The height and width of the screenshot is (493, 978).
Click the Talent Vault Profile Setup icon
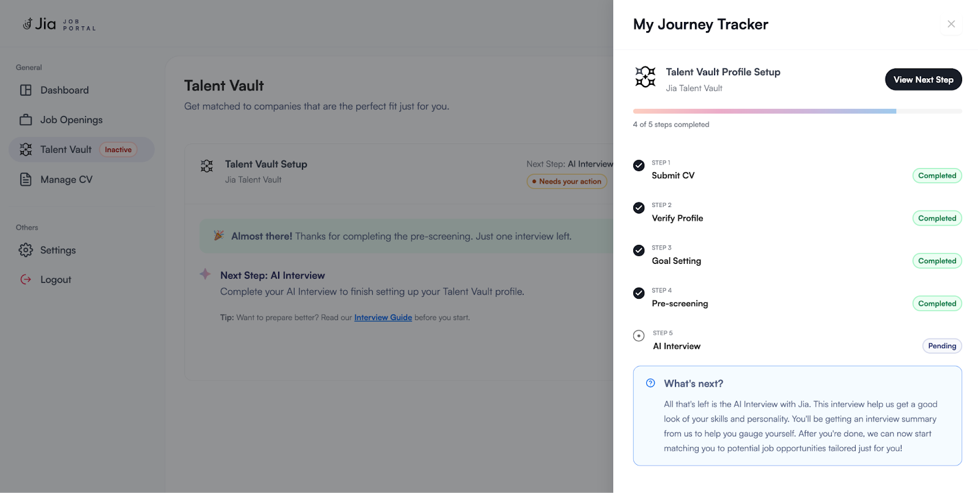coord(645,78)
